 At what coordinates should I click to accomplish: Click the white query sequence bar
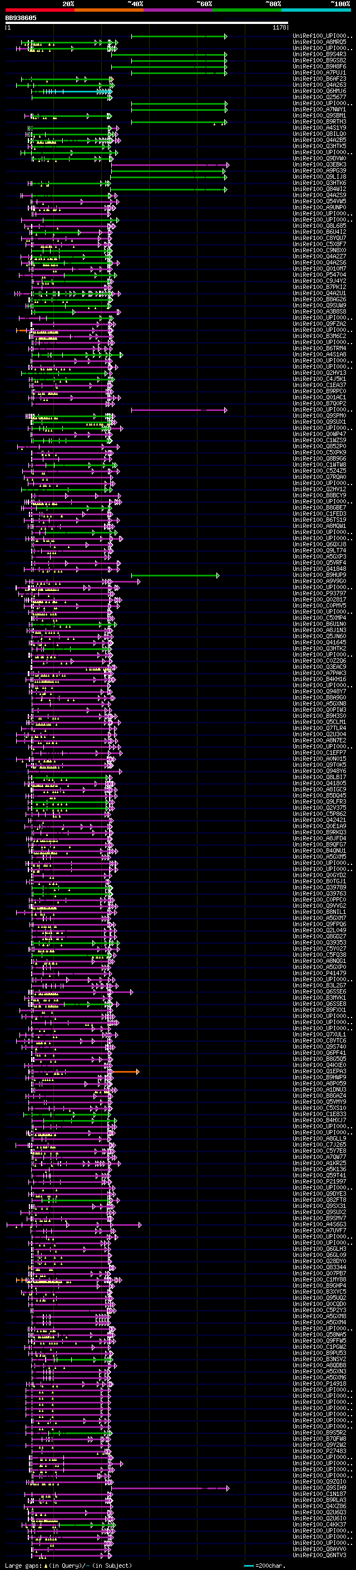coord(147,22)
